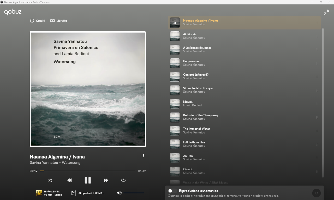
Task: Play Perperouna from the queue
Action: (x=244, y=63)
